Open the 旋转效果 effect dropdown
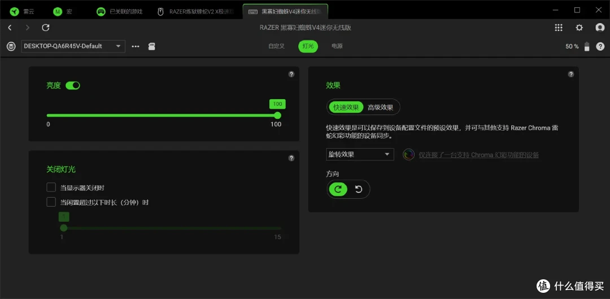Screen dimensions: 610x299 point(360,154)
